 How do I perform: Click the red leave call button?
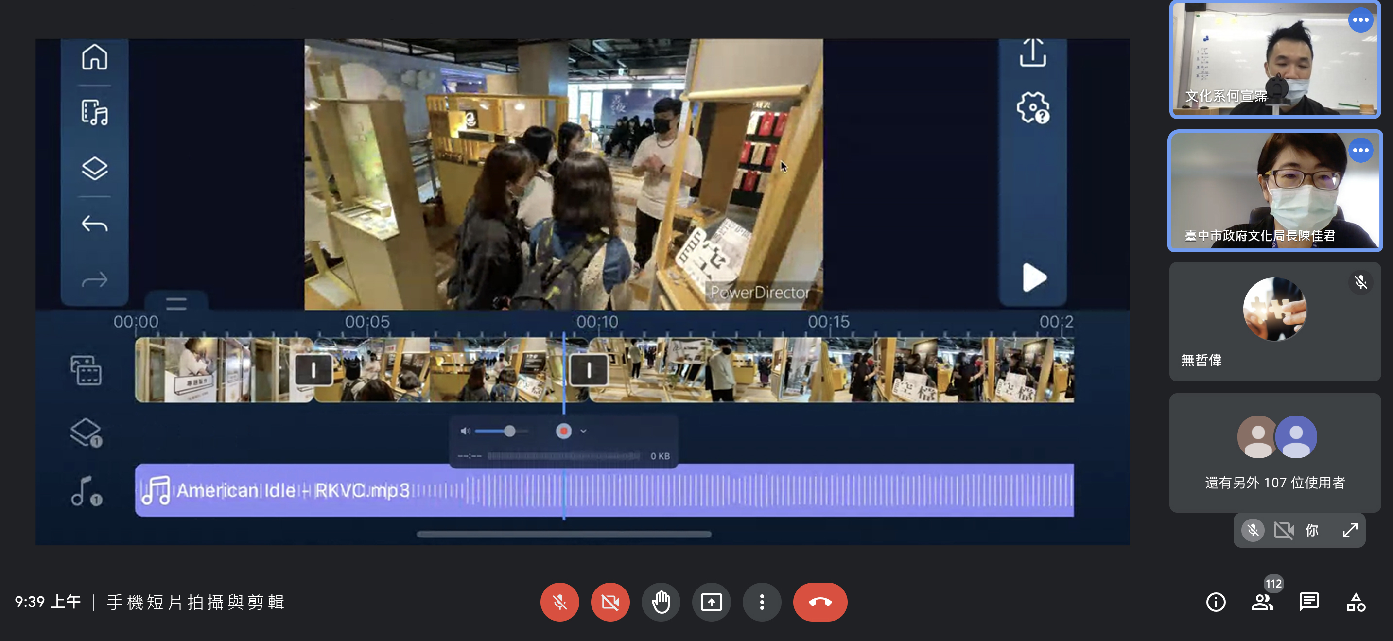click(820, 602)
